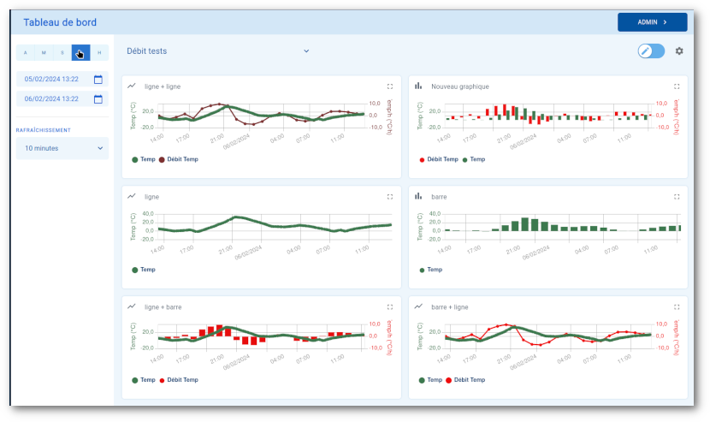The height and width of the screenshot is (422, 710).
Task: Click bar chart icon on 'Nouveau graphique'
Action: coord(419,86)
